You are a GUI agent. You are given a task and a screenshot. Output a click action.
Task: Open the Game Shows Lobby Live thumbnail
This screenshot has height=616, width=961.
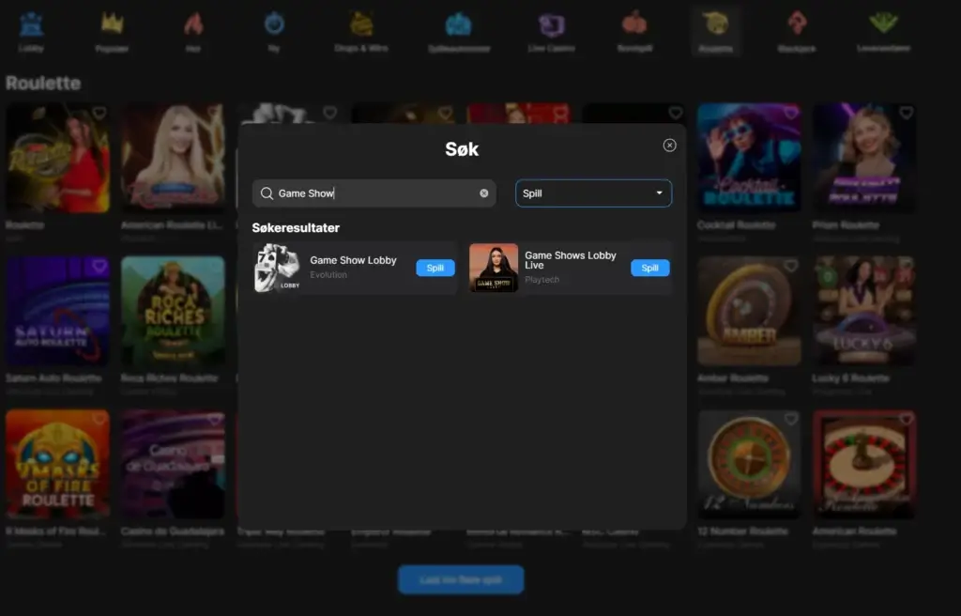[x=494, y=269]
